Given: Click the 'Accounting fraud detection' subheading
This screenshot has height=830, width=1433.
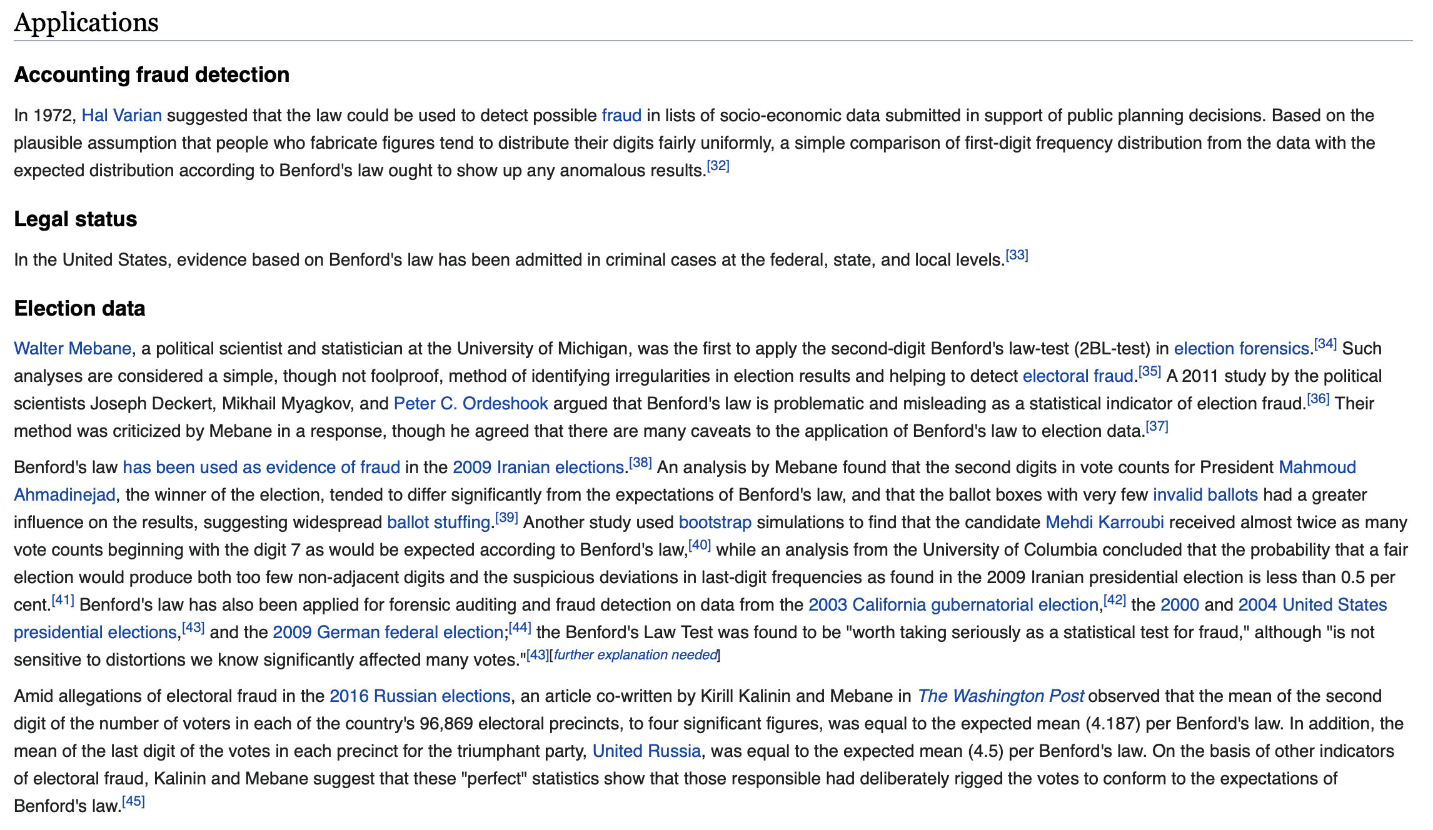Looking at the screenshot, I should 152,74.
